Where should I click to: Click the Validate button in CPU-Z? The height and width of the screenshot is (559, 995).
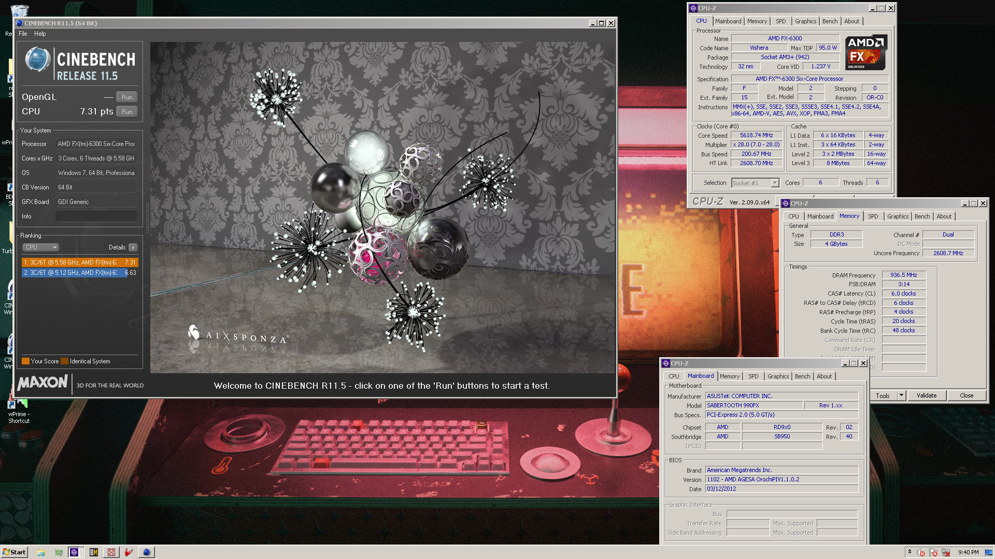click(x=927, y=395)
